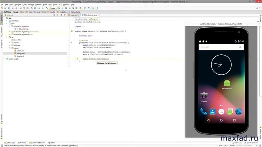Expand the mipmap folder arrow
This screenshot has width=262, height=147.
click(x=9, y=45)
